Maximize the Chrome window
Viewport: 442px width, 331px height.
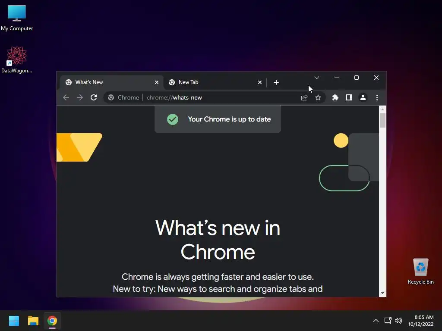pos(356,78)
